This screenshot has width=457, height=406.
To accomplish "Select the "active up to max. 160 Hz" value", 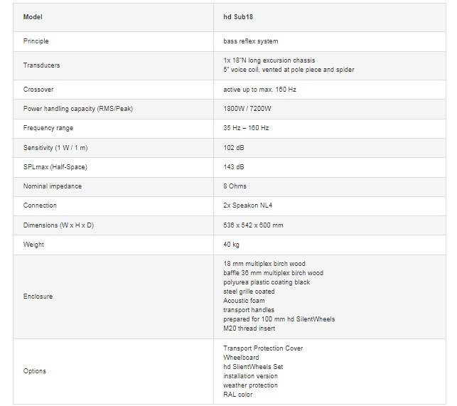I will 260,90.
